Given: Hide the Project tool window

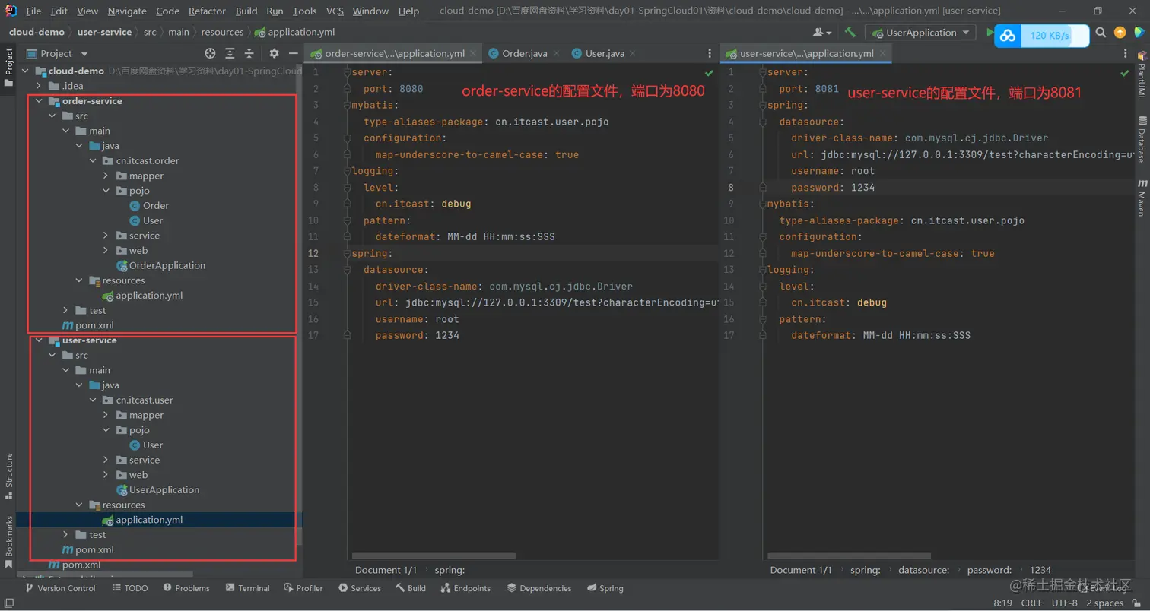Looking at the screenshot, I should (294, 53).
